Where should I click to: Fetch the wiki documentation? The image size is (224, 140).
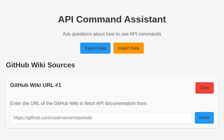[x=204, y=118]
